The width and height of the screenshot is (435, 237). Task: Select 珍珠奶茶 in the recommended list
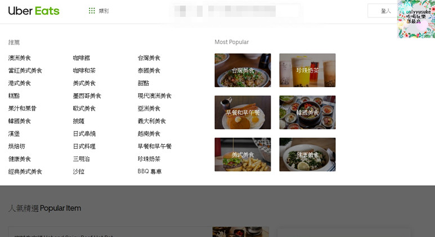click(x=149, y=159)
